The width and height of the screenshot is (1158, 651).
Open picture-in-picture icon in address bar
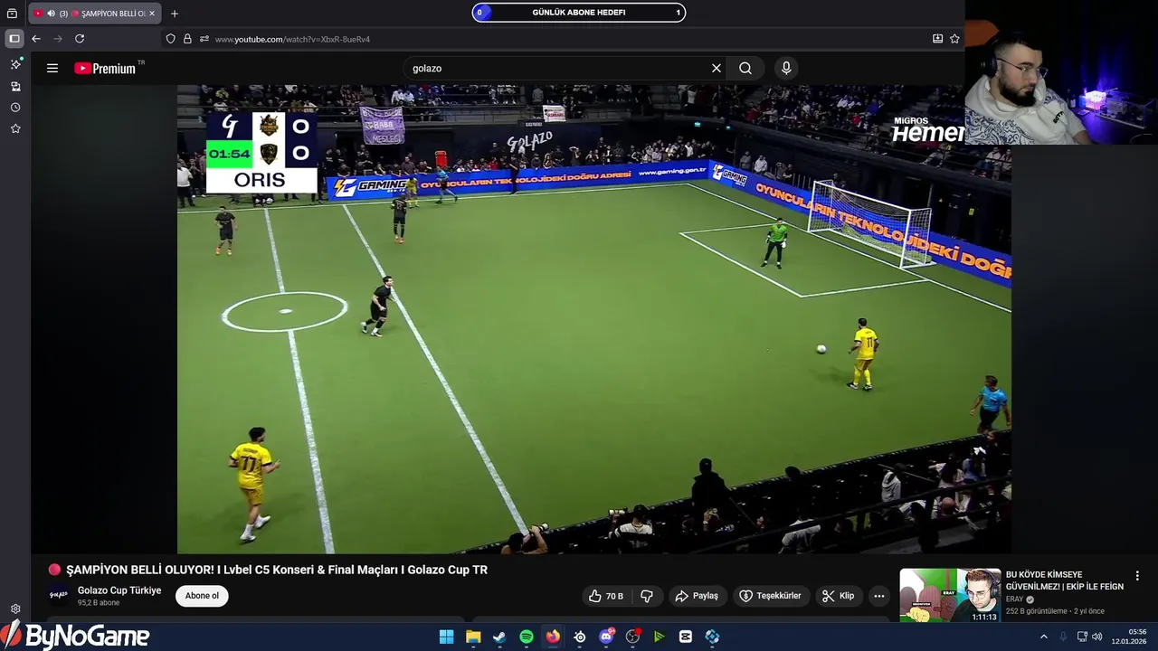point(937,39)
